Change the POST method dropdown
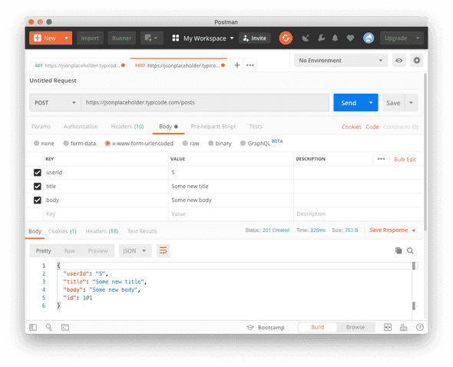Screen dimensions: 453x367 (55, 103)
